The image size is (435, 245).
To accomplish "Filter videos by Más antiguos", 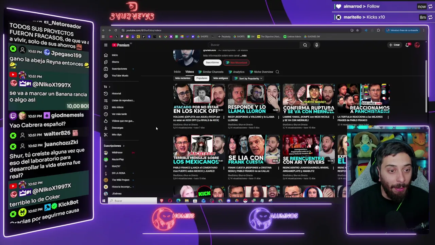I will [x=221, y=78].
